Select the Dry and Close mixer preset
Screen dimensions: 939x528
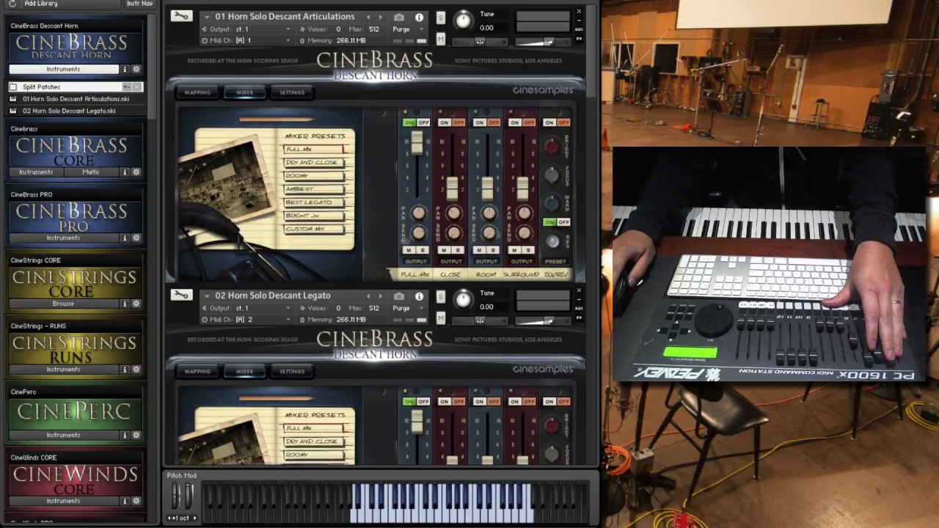(313, 162)
